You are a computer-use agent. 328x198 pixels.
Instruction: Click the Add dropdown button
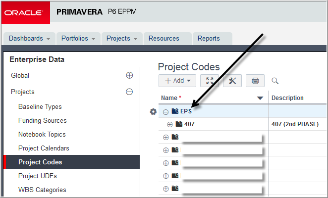click(177, 81)
